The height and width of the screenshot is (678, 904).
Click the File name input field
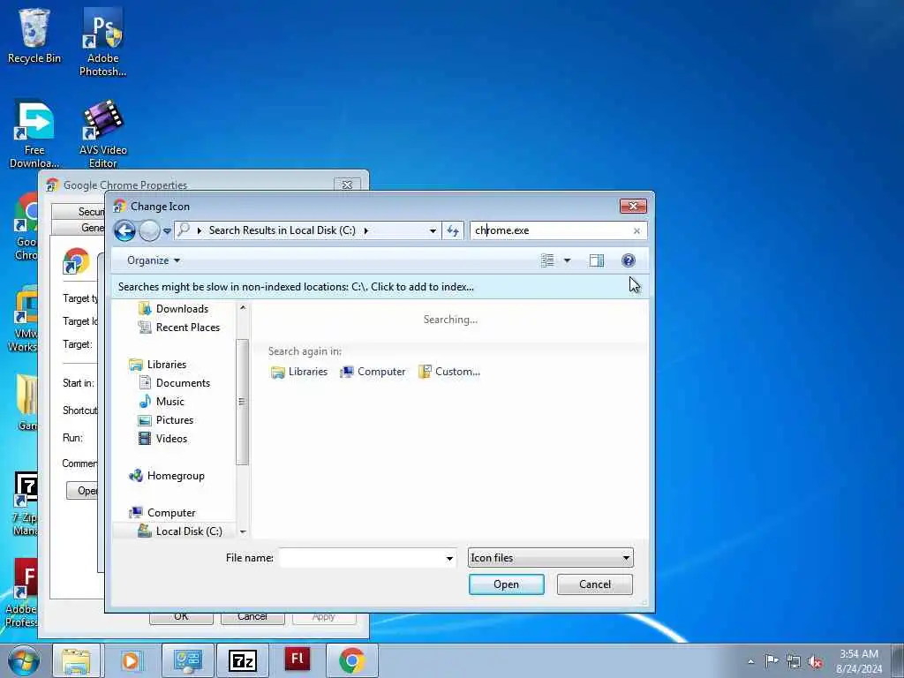click(x=362, y=558)
